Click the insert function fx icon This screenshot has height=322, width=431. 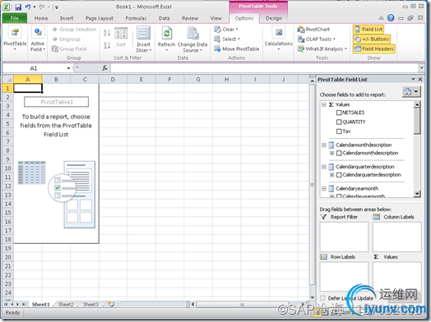click(104, 68)
